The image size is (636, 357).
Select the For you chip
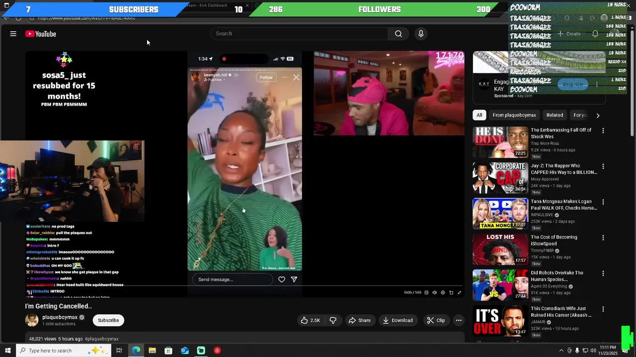tap(580, 115)
